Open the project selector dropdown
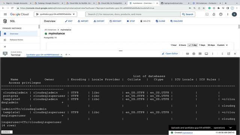The height and width of the screenshot is (135, 240). pyautogui.click(x=55, y=14)
